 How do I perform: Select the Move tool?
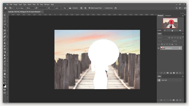pos(5,15)
